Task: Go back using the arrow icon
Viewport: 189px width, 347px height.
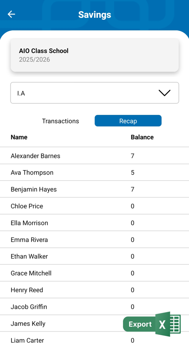Action: pyautogui.click(x=11, y=14)
